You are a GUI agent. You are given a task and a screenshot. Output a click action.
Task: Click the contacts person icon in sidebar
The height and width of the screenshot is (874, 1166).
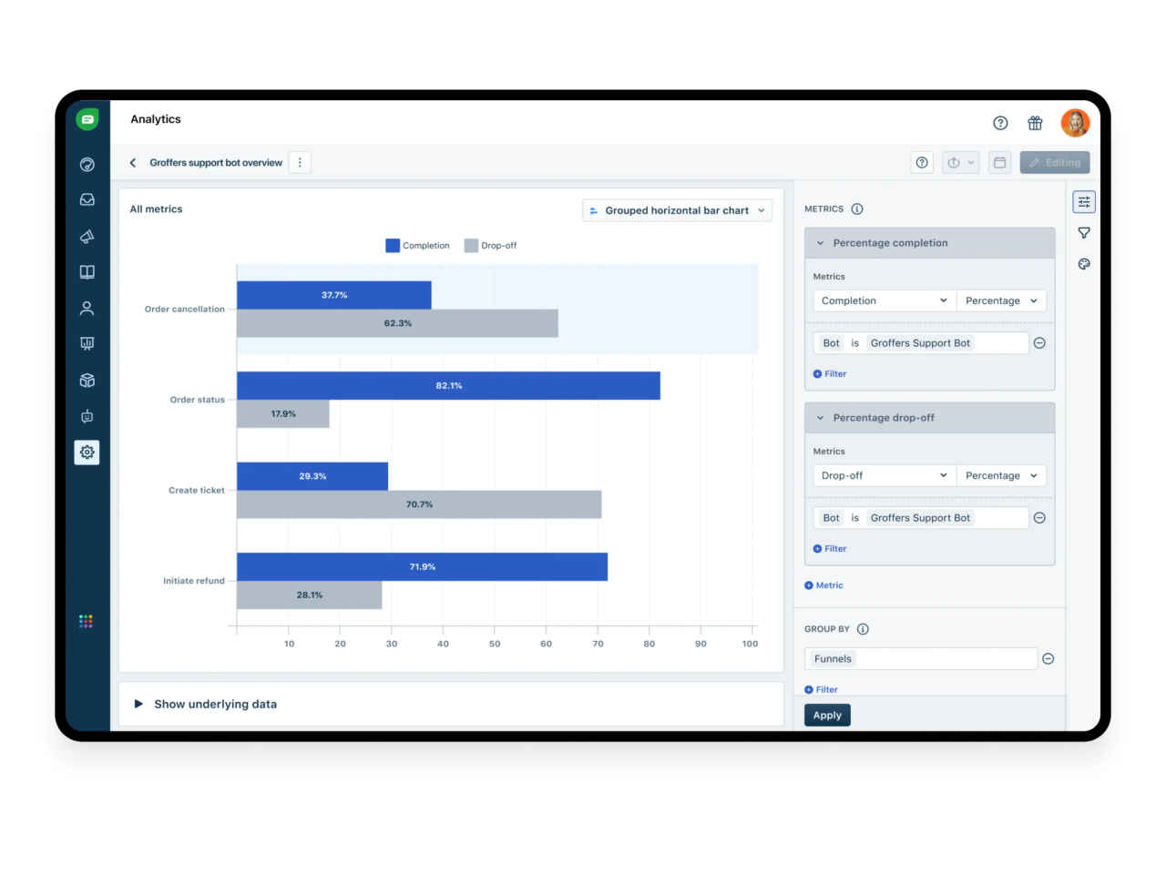[x=87, y=308]
